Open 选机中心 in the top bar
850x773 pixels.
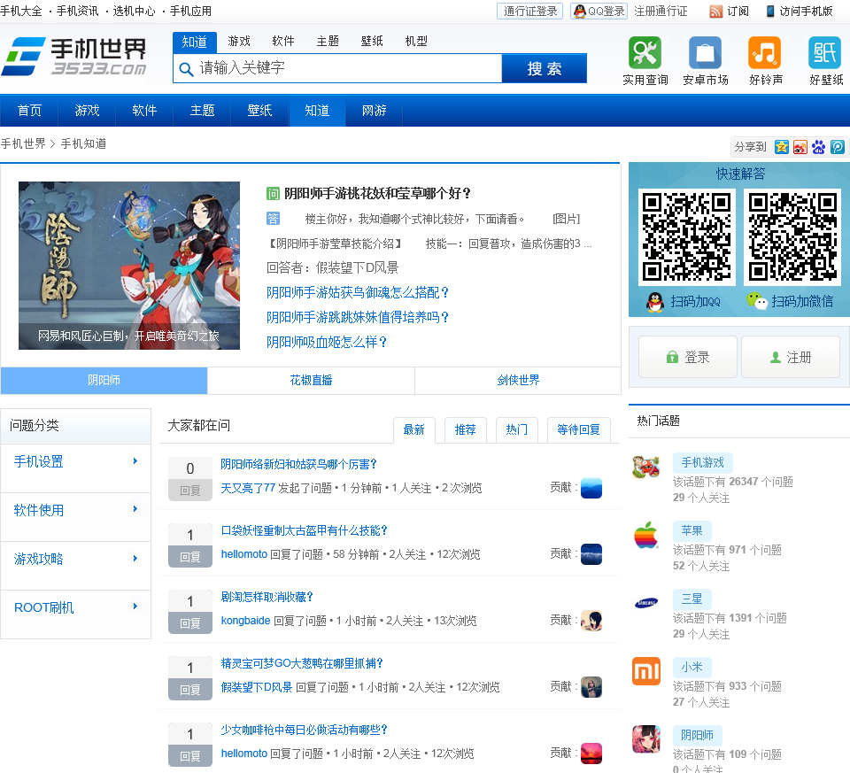134,12
